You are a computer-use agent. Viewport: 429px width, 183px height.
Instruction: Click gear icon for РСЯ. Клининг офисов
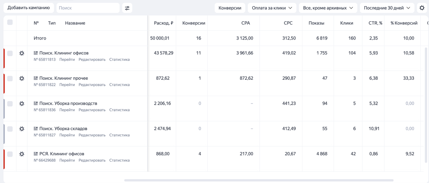click(x=22, y=154)
